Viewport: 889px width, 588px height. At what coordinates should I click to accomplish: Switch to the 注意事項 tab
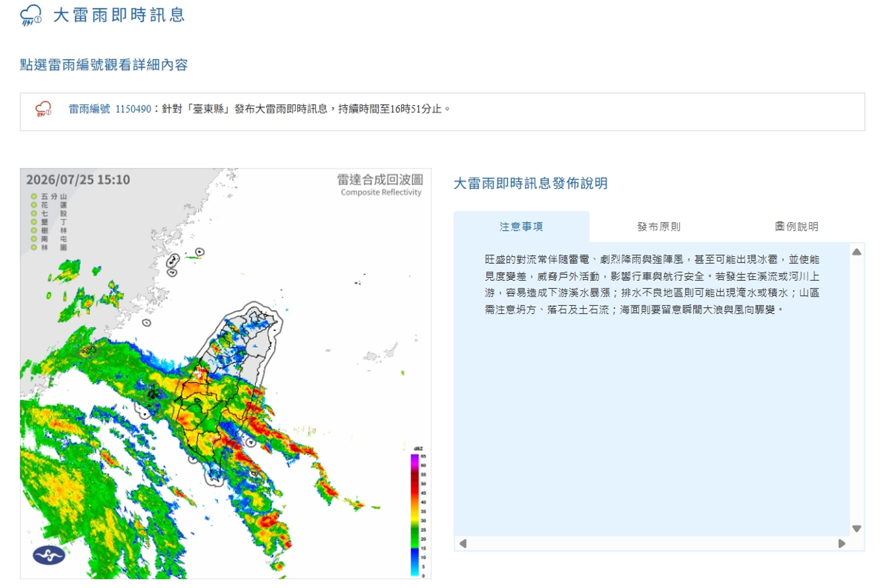[521, 227]
